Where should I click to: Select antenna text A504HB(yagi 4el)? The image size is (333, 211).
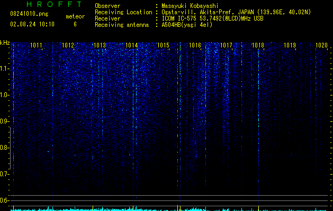pyautogui.click(x=187, y=25)
